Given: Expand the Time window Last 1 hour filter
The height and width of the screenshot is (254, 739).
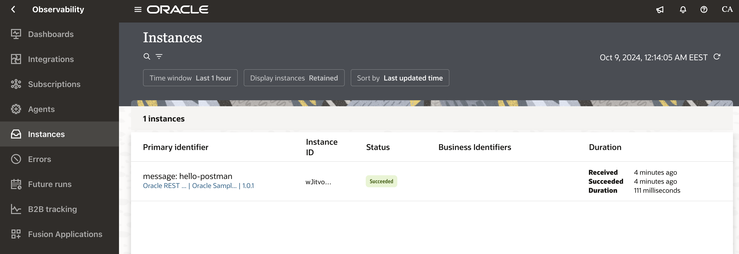Looking at the screenshot, I should coord(190,78).
